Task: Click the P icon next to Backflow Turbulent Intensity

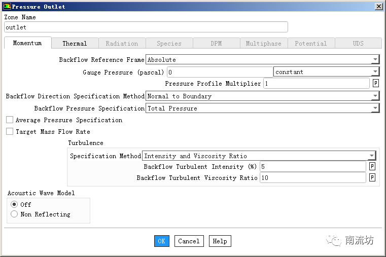Action: tap(372, 166)
